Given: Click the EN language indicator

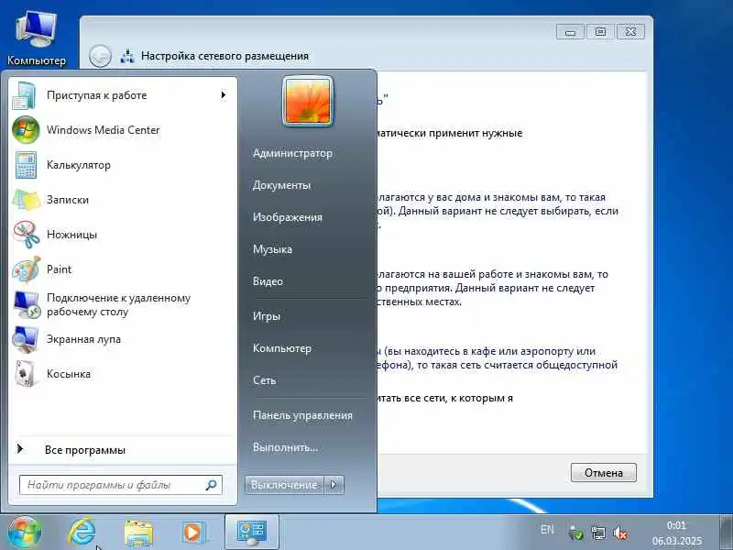Looking at the screenshot, I should (547, 530).
